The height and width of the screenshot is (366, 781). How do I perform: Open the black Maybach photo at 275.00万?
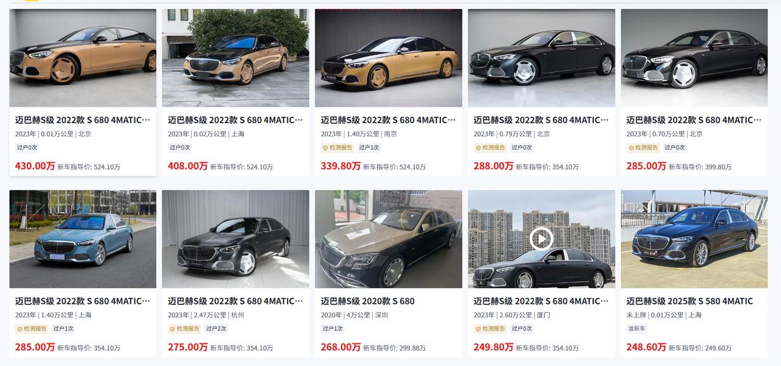tap(236, 239)
